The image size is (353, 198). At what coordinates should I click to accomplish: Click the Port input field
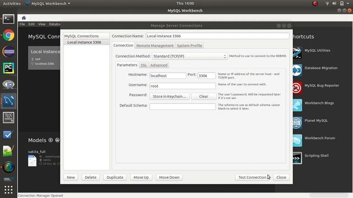pos(206,76)
